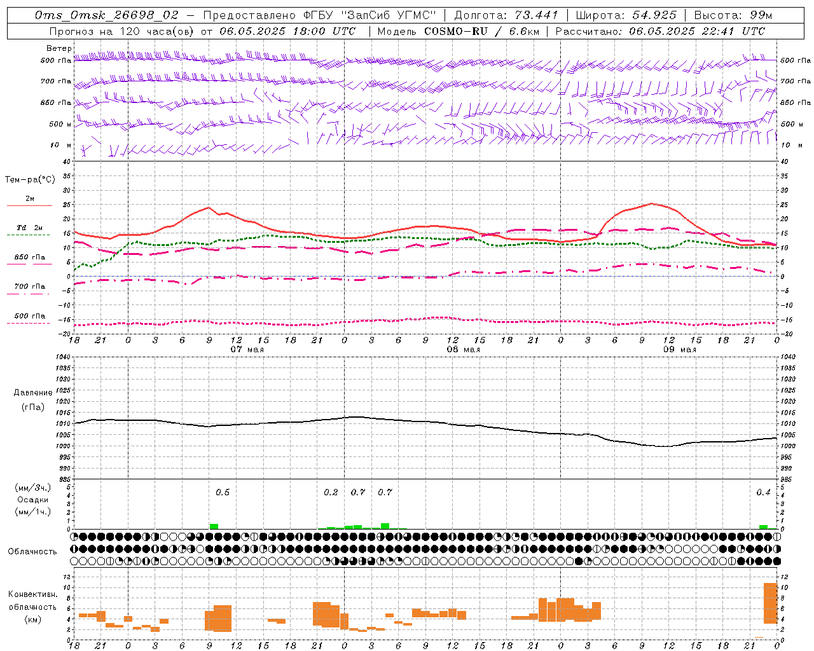Select the Давление panel title
Viewport: 814px width, 651px height.
(x=33, y=393)
